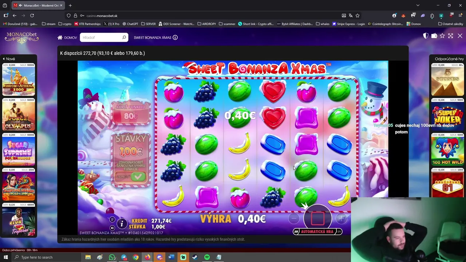This screenshot has height=262, width=466.
Task: Enter fullscreen with the expand arrows icon
Action: click(x=451, y=36)
